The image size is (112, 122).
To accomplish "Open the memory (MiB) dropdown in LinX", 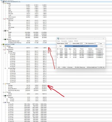I will pyautogui.click(x=83, y=43).
